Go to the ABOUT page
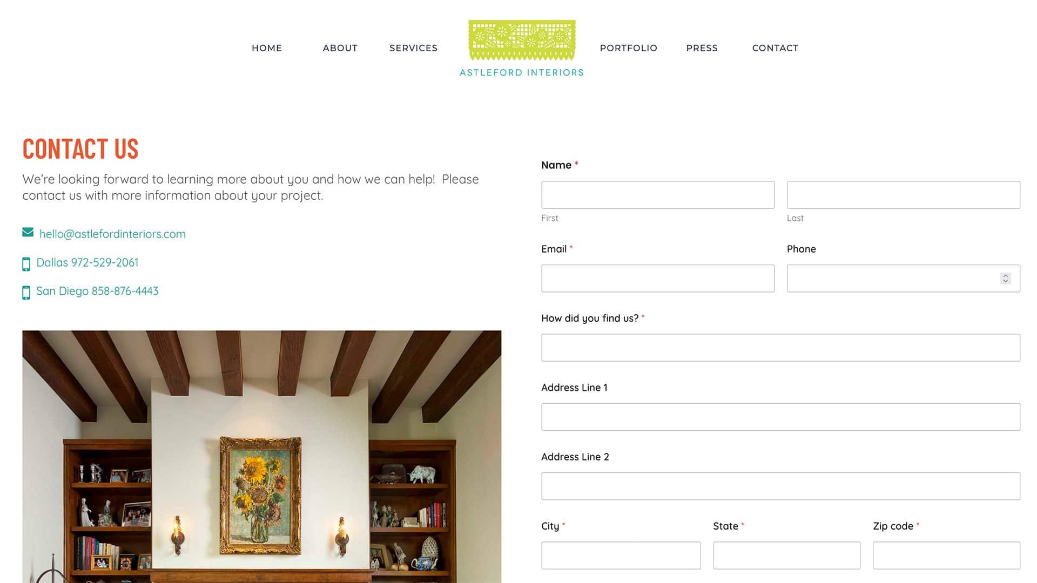This screenshot has height=583, width=1037. (340, 48)
